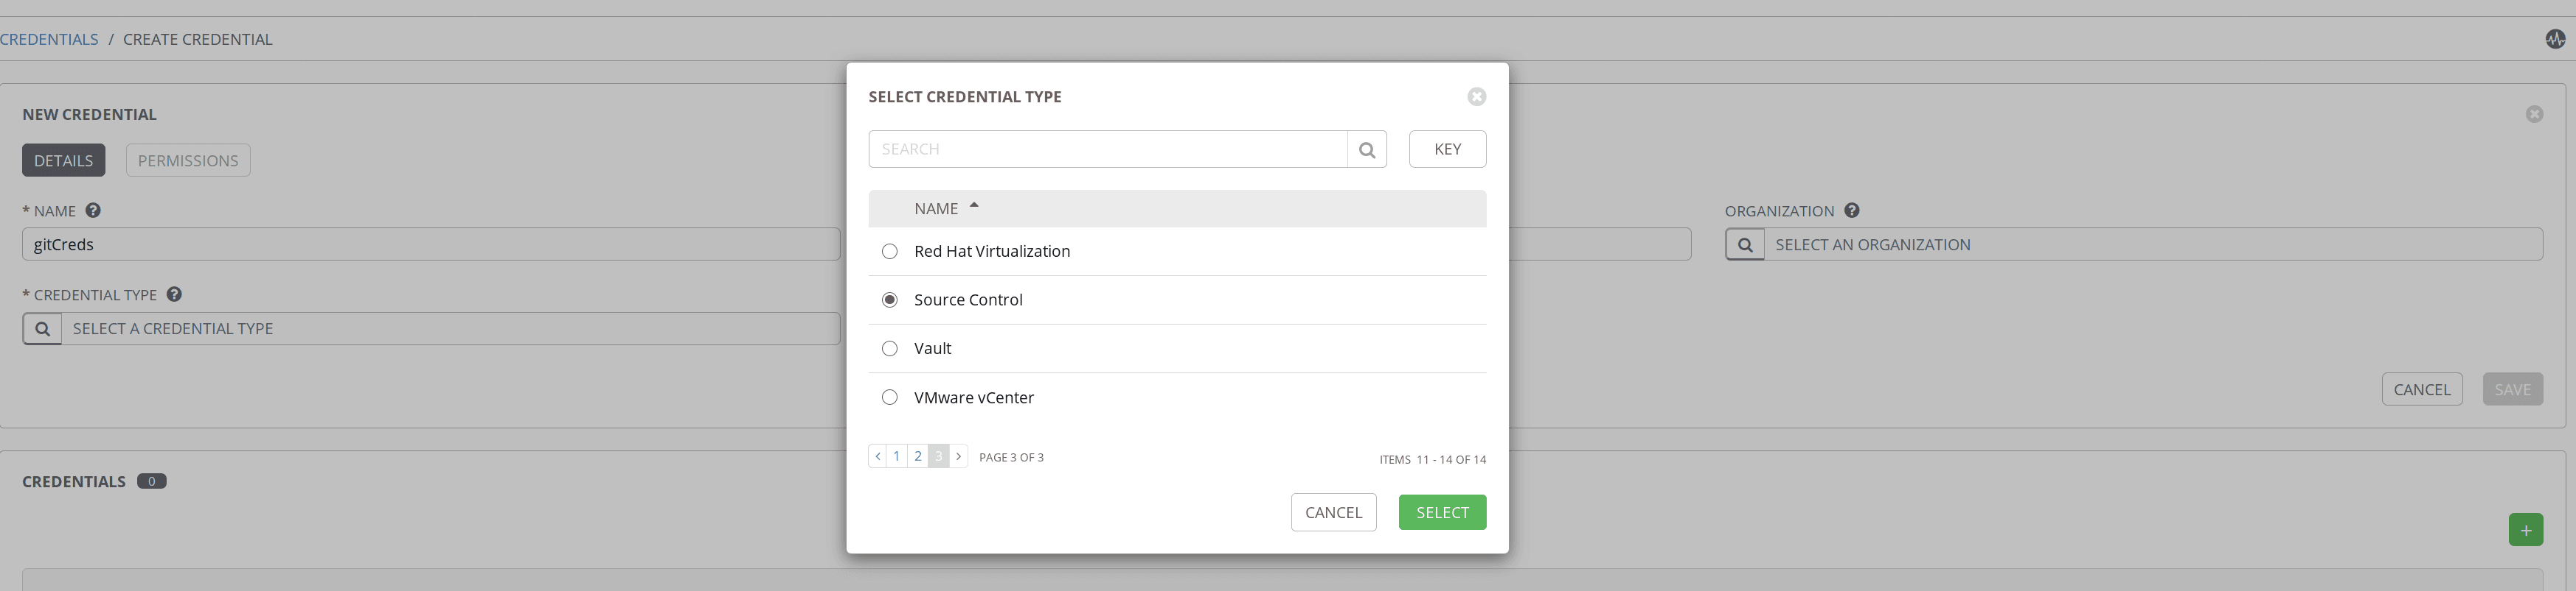Image resolution: width=2576 pixels, height=591 pixels.
Task: Select the Red Hat Virtualization radio button
Action: coord(889,252)
